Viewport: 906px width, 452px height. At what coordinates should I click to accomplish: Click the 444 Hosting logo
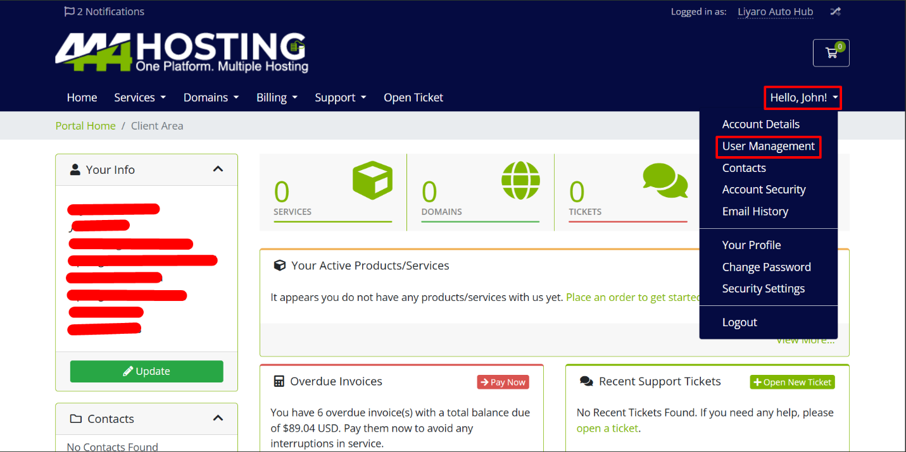coord(182,53)
